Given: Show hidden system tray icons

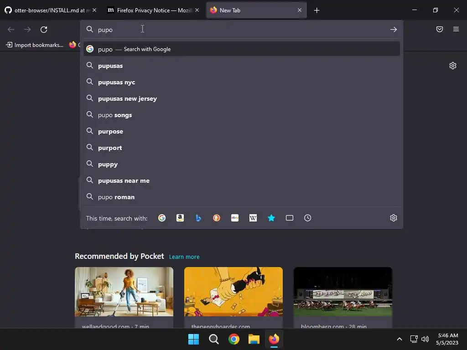Looking at the screenshot, I should click(x=400, y=339).
